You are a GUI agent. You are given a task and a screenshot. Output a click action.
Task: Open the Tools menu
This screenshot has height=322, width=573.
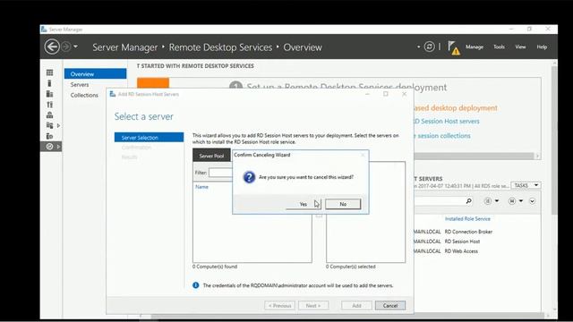click(x=499, y=47)
